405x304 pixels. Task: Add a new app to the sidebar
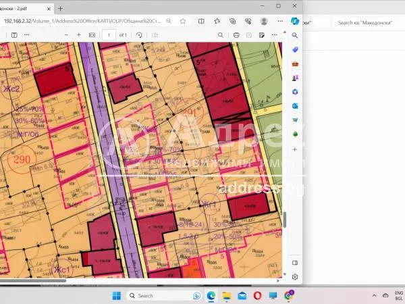pos(295,149)
